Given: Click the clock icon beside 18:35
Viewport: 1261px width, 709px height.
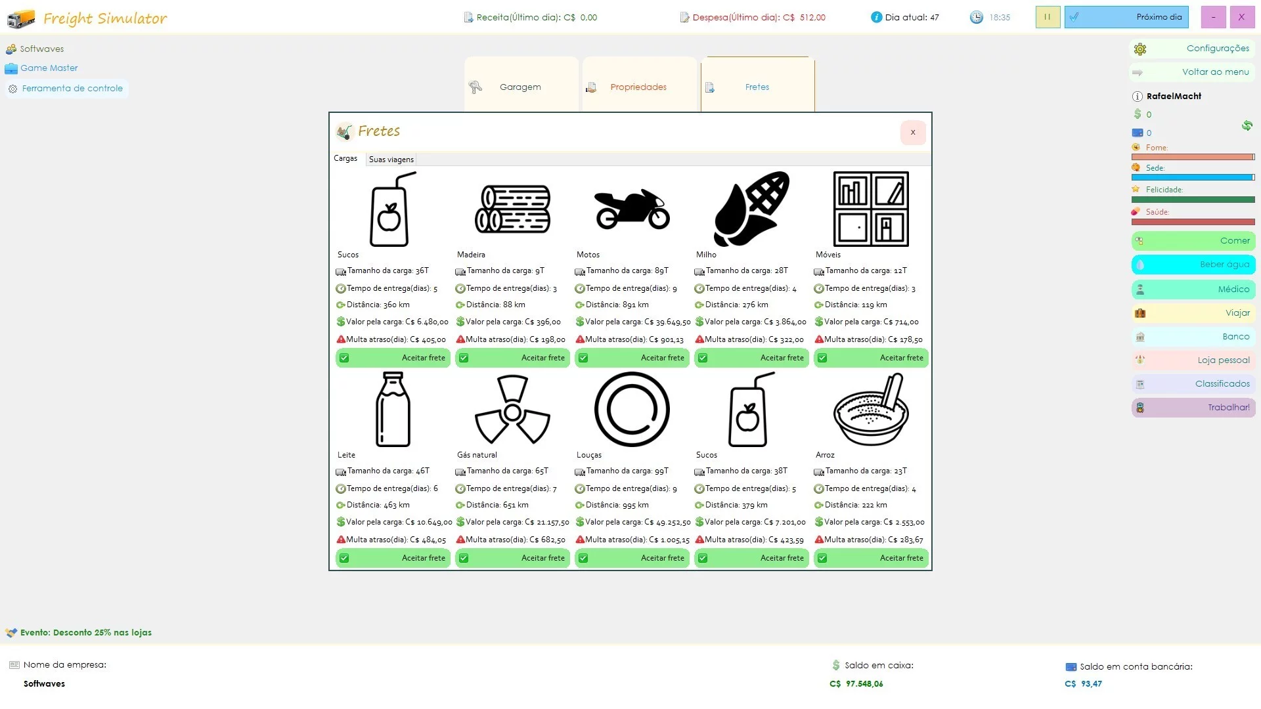Looking at the screenshot, I should click(x=977, y=17).
